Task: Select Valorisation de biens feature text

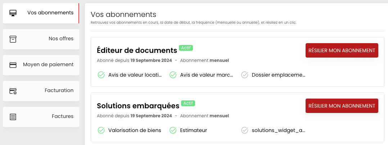Action: tap(135, 130)
